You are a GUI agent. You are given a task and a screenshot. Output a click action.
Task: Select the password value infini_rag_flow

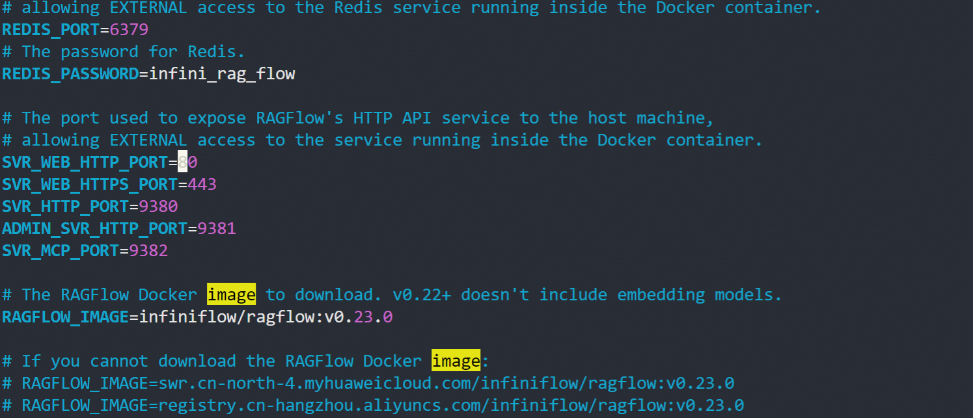click(222, 74)
